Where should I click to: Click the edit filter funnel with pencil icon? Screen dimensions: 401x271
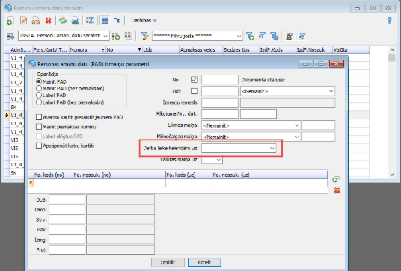(x=144, y=36)
